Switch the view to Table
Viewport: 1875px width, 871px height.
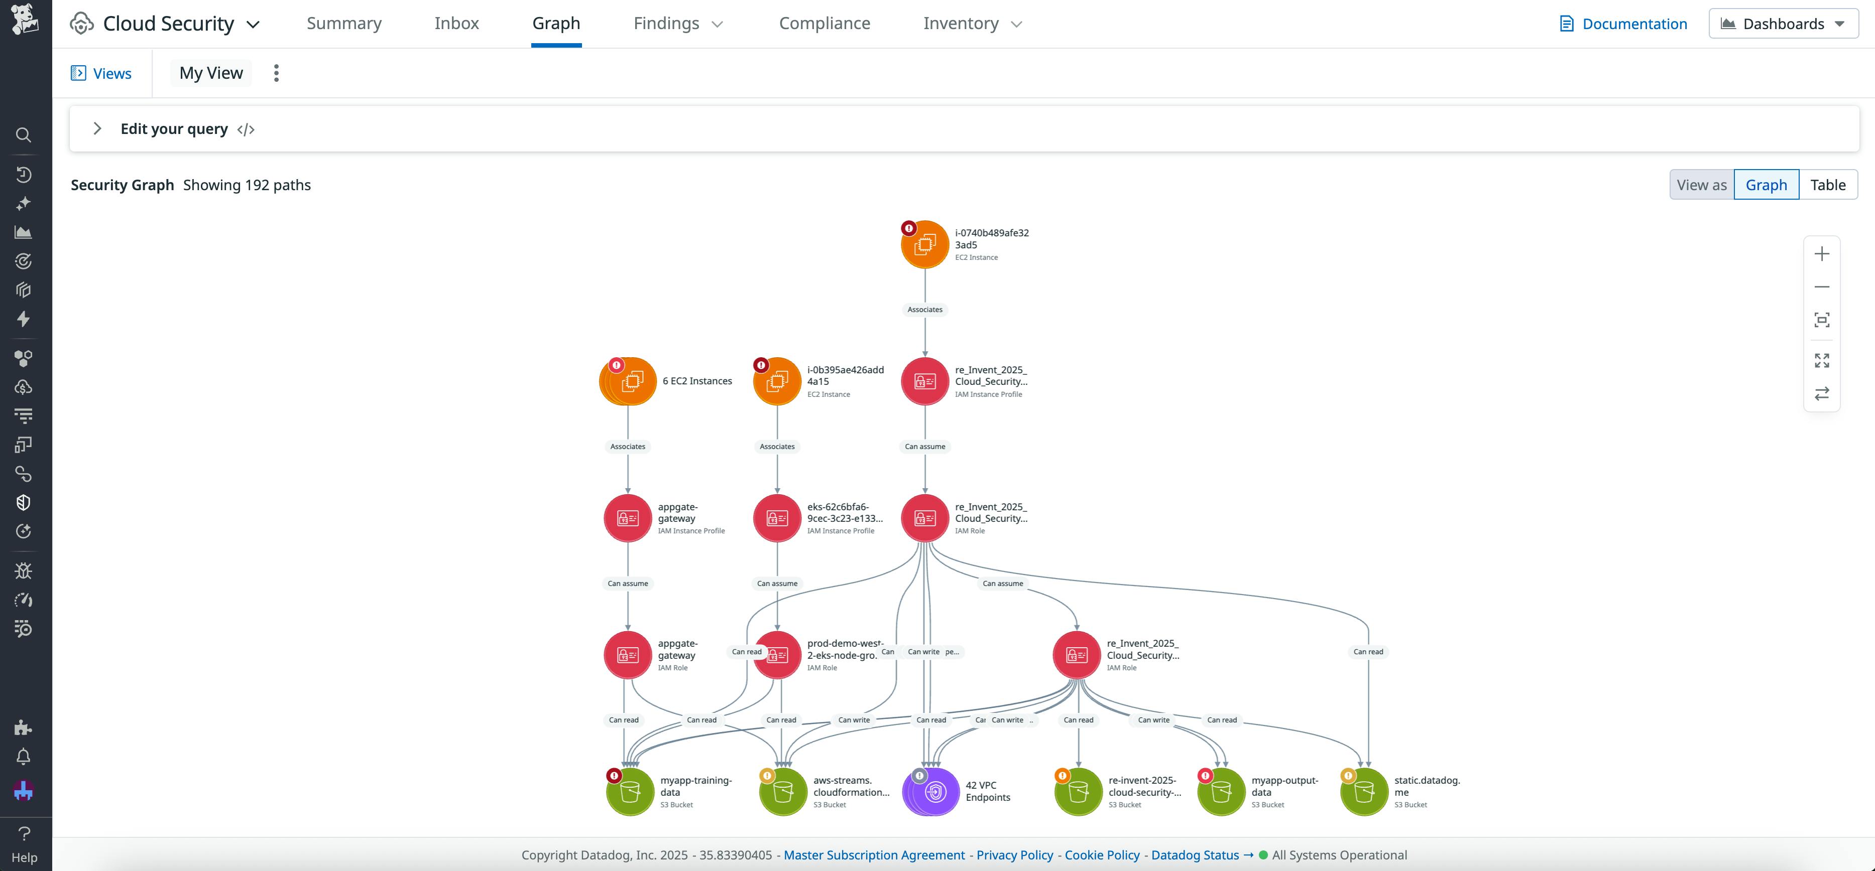(x=1828, y=184)
